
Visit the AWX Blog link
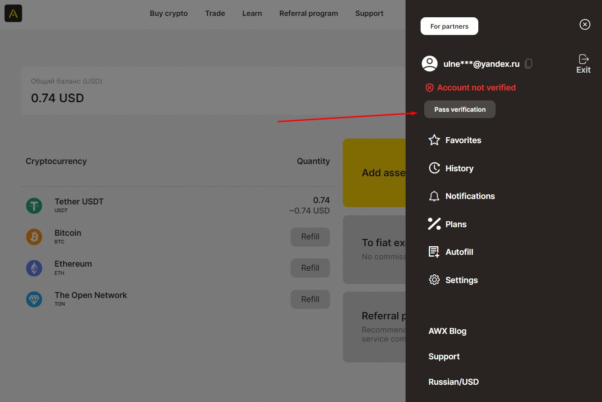click(x=447, y=331)
